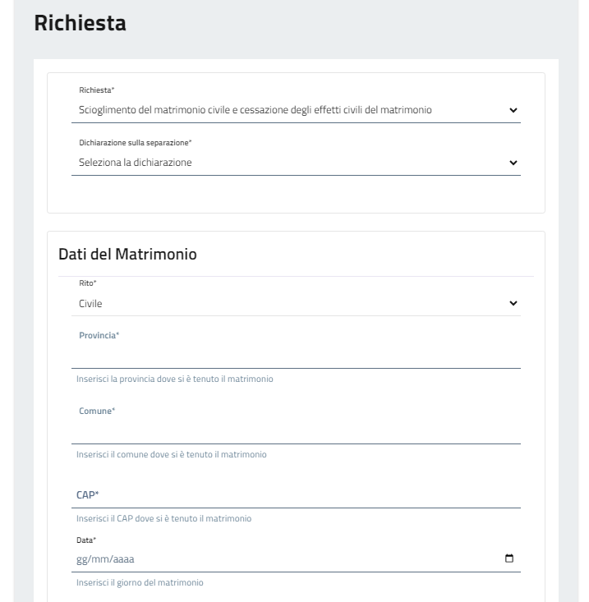Click the chevron arrow of the Richiesta dropdown
The width and height of the screenshot is (589, 602).
513,110
